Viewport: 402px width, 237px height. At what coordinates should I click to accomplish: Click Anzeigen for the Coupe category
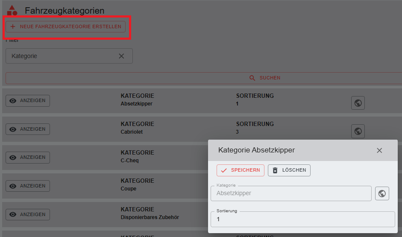(28, 186)
